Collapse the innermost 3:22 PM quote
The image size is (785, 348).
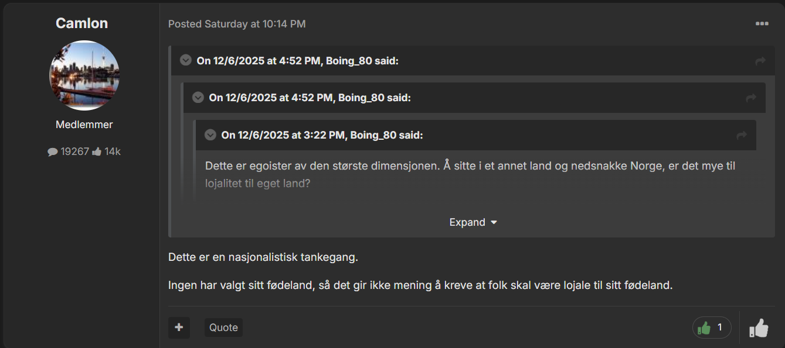210,135
